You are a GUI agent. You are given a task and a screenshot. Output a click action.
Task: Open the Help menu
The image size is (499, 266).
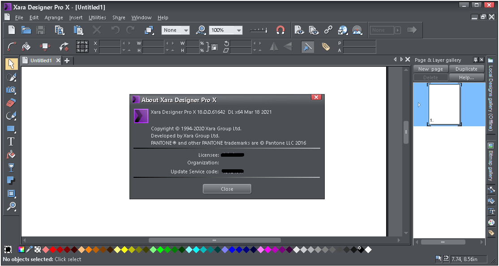pos(163,17)
